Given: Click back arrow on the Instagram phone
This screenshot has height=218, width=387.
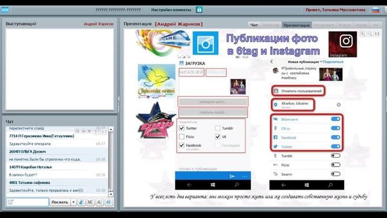Looking at the screenshot, I should 284,185.
